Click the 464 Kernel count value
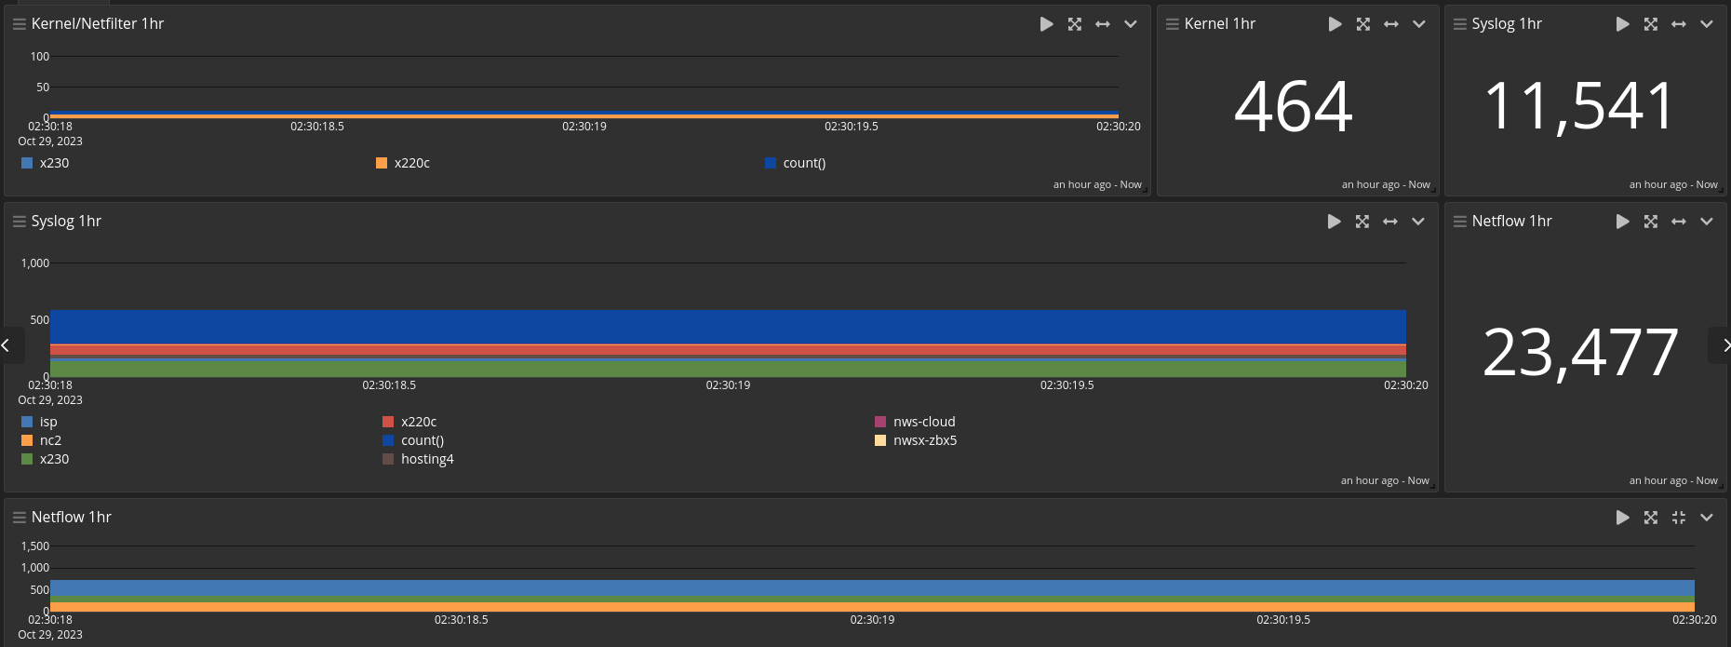1731x647 pixels. tap(1294, 106)
